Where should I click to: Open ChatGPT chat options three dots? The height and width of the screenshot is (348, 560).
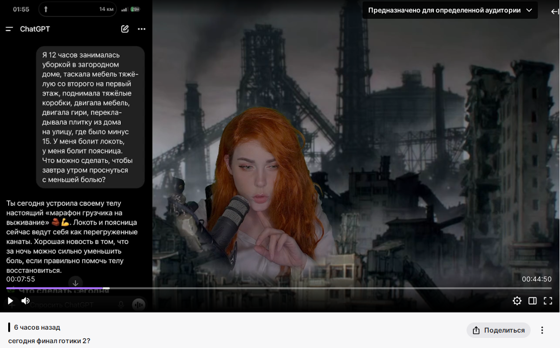coord(142,29)
